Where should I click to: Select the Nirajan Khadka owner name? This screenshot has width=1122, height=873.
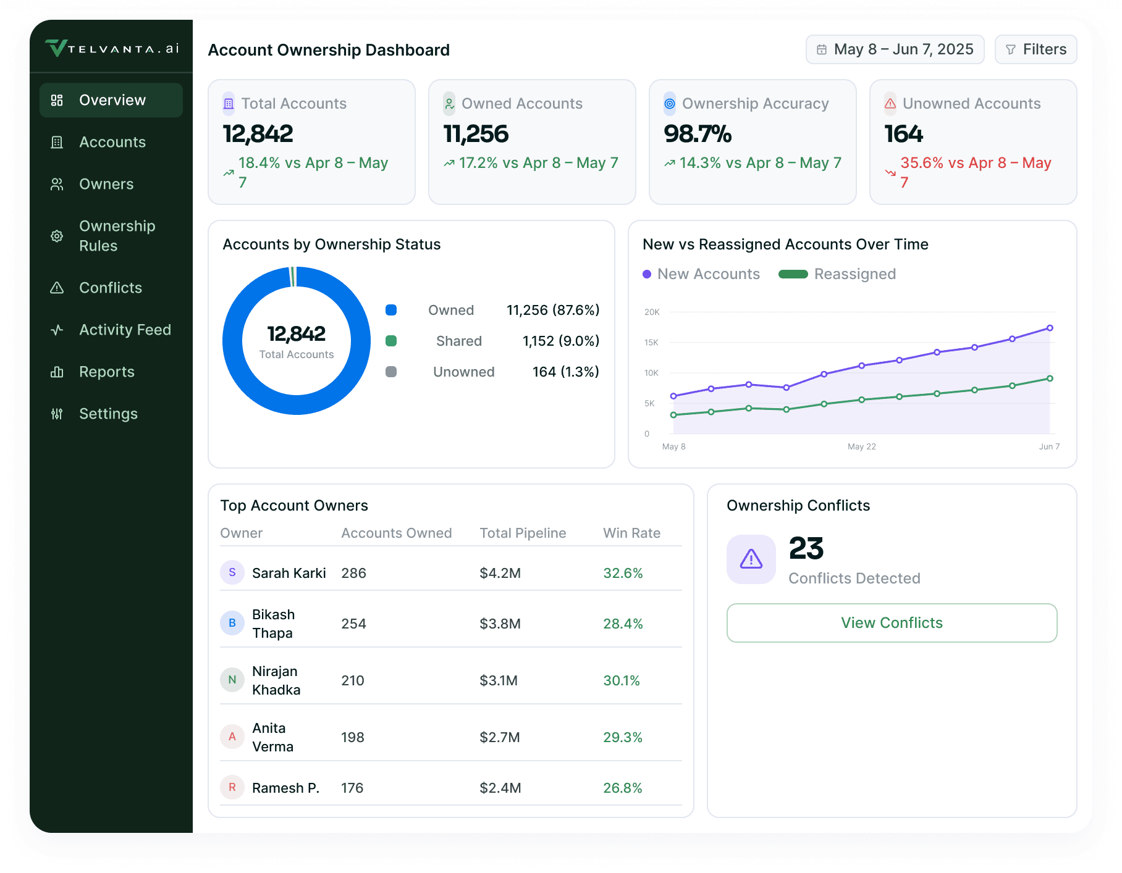276,680
